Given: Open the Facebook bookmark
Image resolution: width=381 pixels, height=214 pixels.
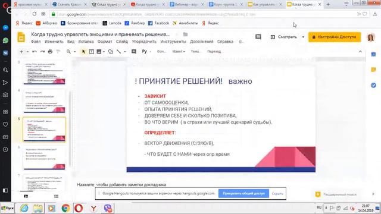Looking at the screenshot, I should point(158,23).
